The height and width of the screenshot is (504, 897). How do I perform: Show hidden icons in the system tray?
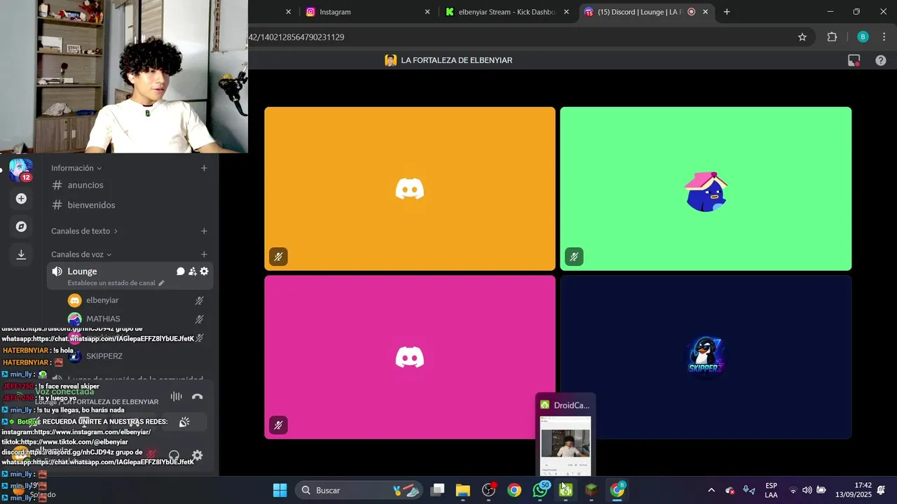711,490
